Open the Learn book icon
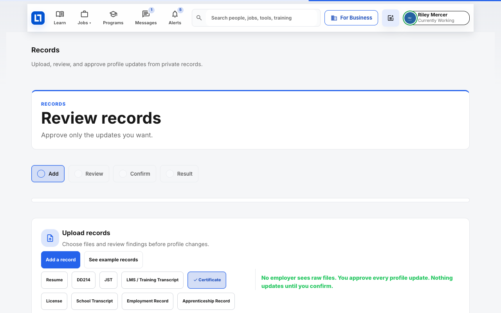 tap(60, 18)
